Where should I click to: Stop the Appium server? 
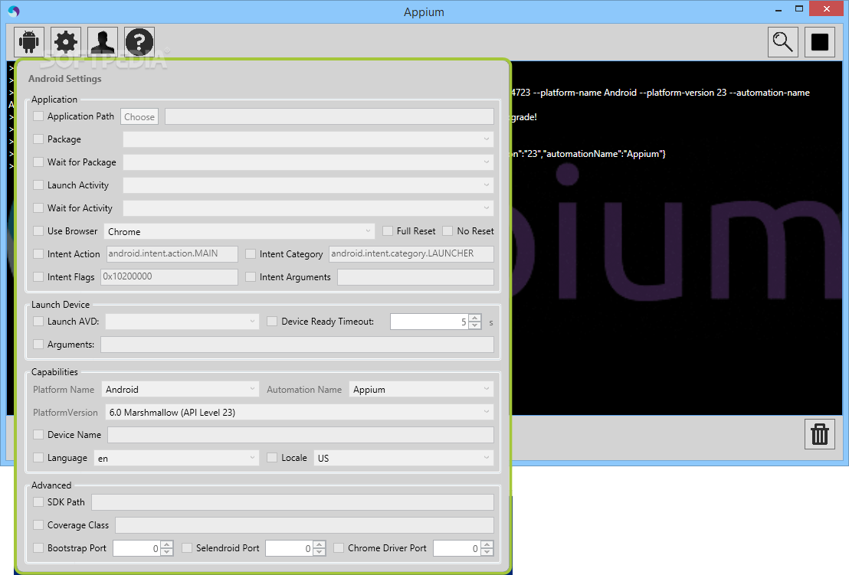tap(820, 41)
